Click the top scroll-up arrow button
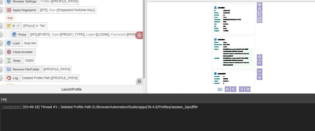 point(260,57)
